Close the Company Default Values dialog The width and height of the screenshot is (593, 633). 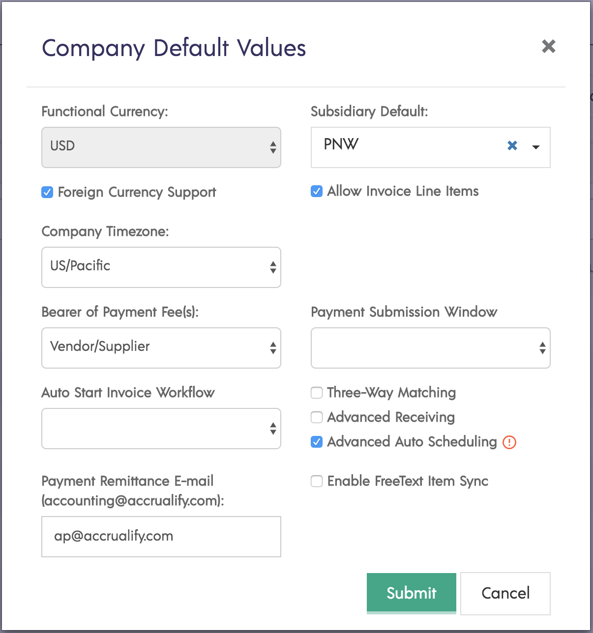[x=548, y=47]
